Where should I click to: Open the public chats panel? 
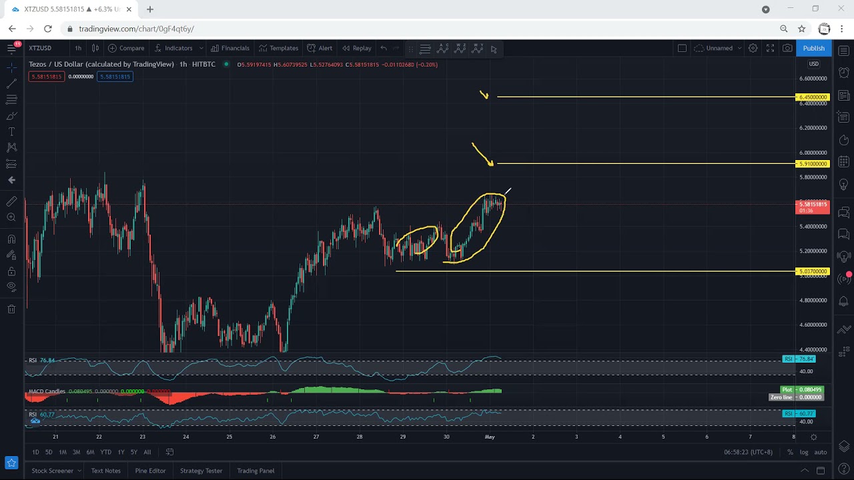coord(844,213)
